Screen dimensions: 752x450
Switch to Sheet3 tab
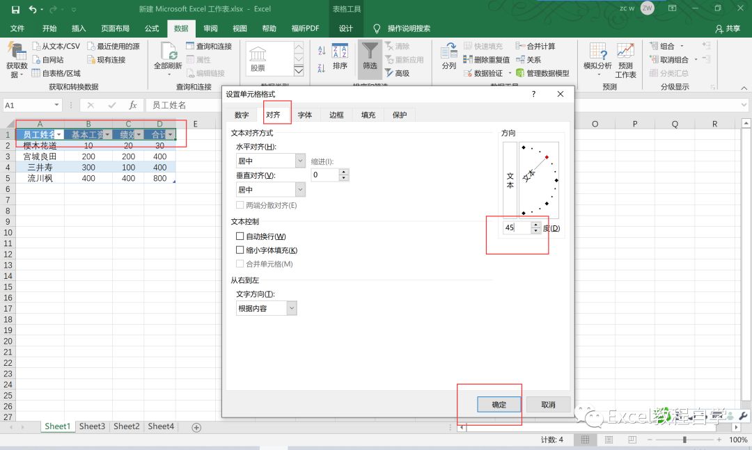coord(92,426)
